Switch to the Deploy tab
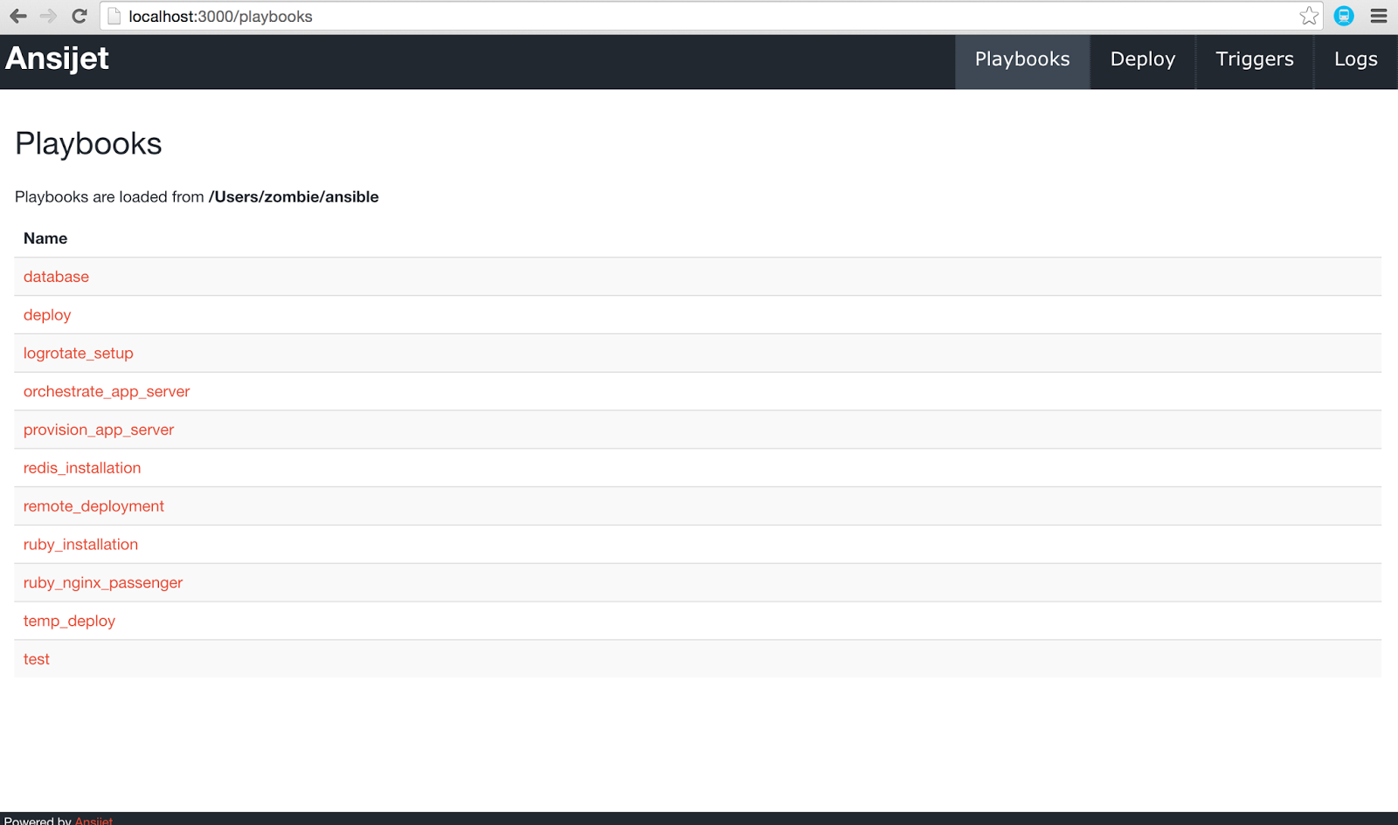Image resolution: width=1398 pixels, height=825 pixels. (1141, 59)
